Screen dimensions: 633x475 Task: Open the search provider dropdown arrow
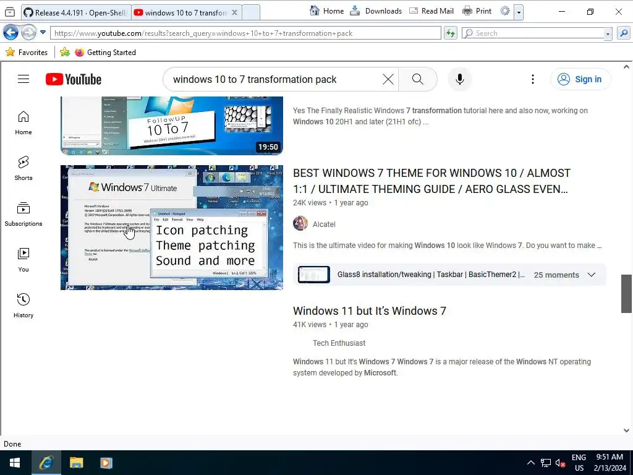608,33
